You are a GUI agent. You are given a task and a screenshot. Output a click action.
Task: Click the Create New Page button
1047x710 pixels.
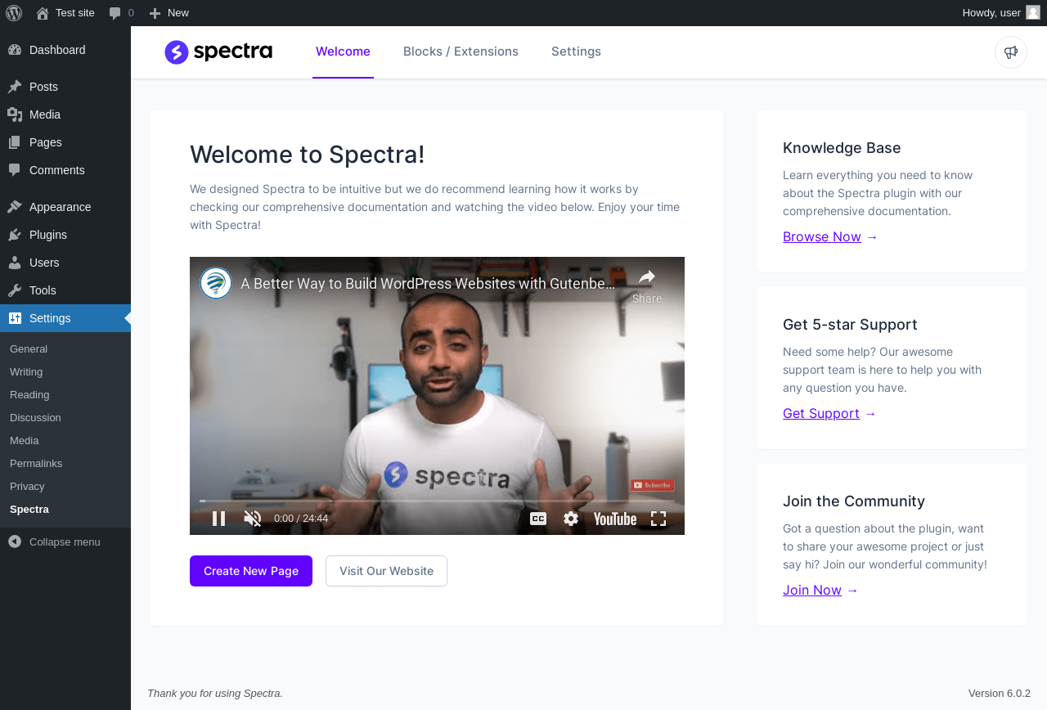point(251,571)
